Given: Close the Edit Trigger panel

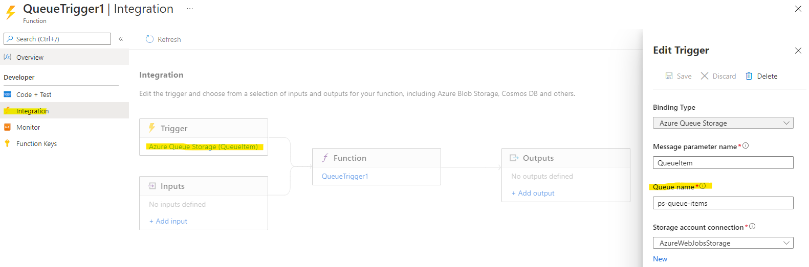Looking at the screenshot, I should (x=798, y=51).
